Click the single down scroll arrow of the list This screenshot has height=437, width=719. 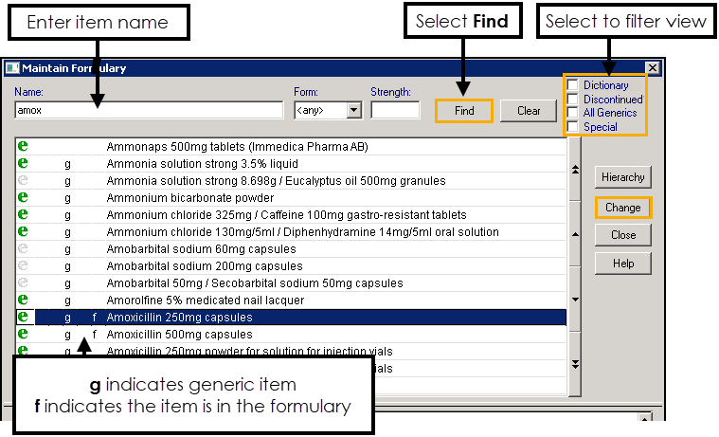point(573,295)
